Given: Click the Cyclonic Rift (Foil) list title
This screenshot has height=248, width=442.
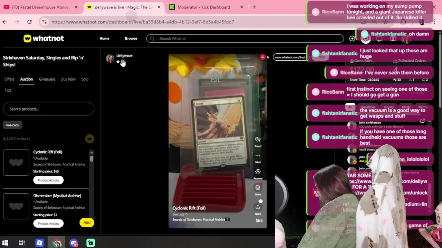Looking at the screenshot, I should click(x=48, y=152).
